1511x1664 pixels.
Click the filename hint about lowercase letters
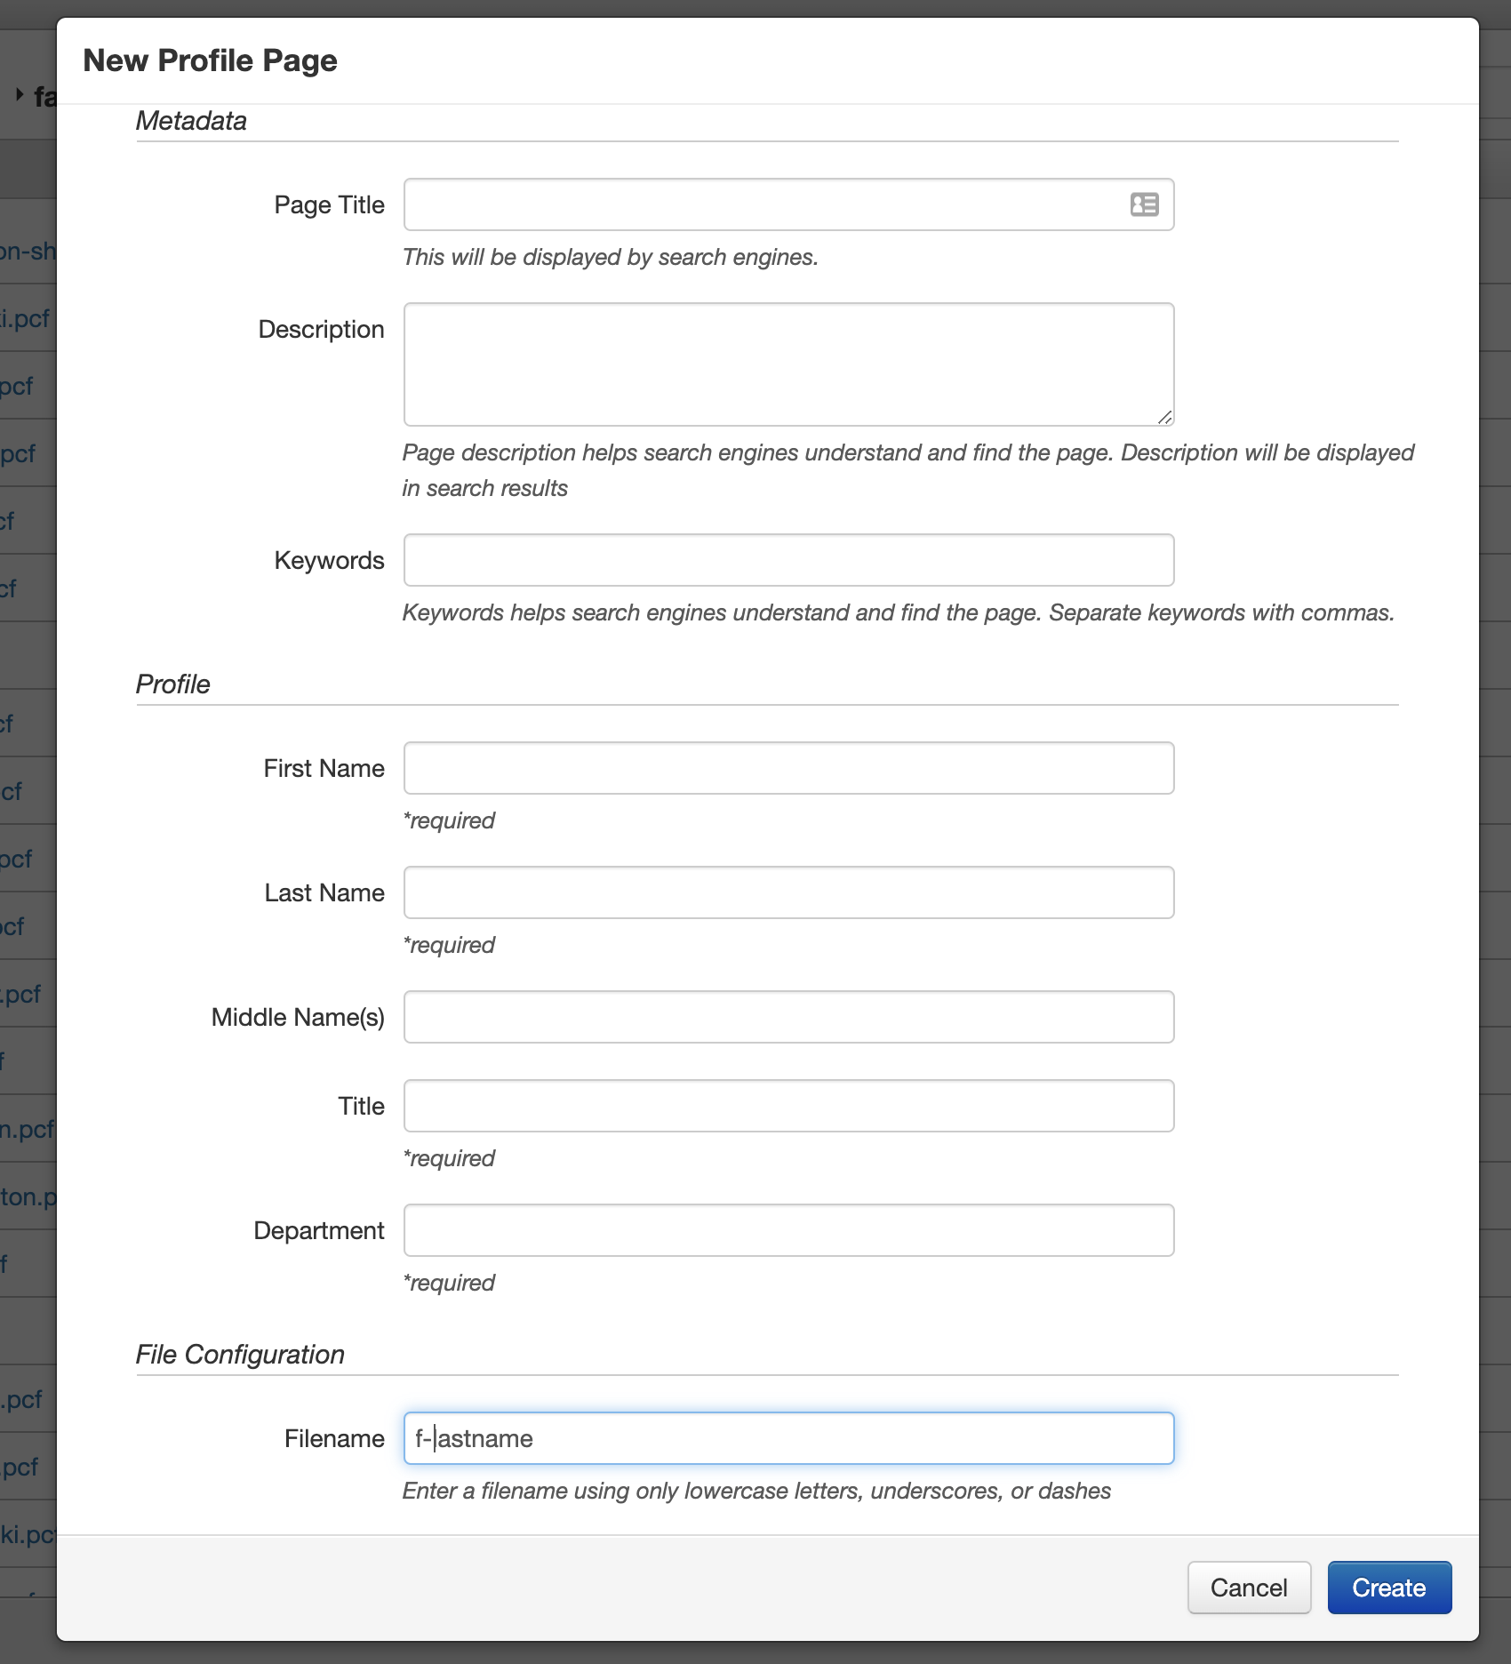point(756,1491)
